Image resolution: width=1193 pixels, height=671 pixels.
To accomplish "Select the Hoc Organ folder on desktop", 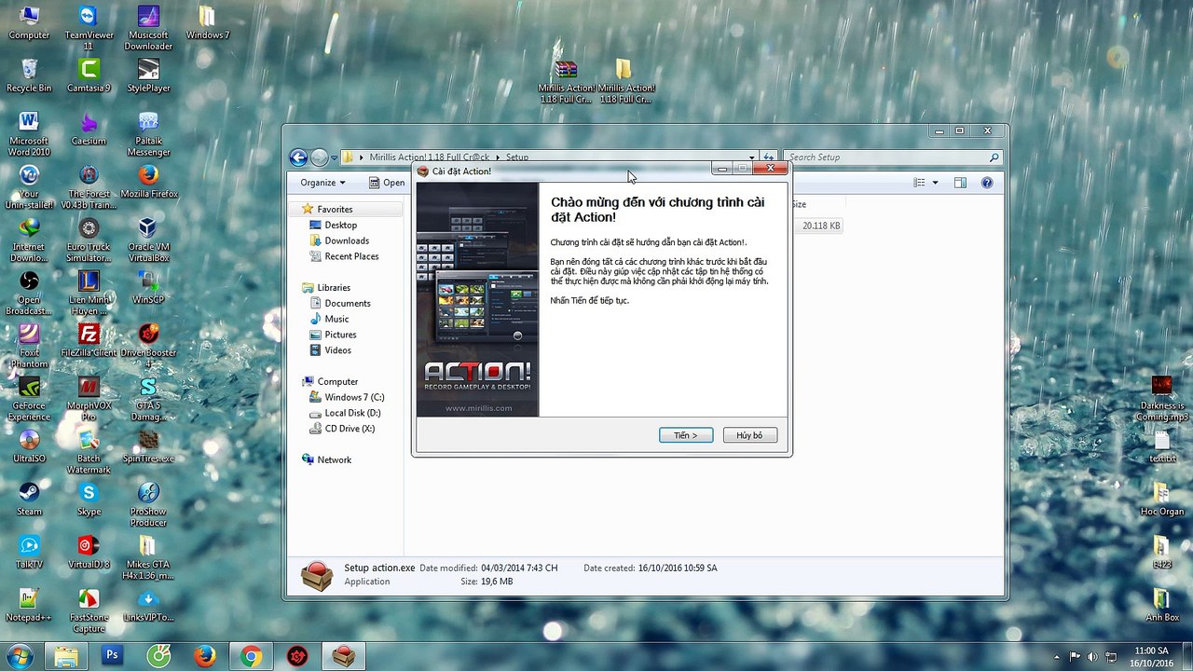I will pyautogui.click(x=1161, y=499).
